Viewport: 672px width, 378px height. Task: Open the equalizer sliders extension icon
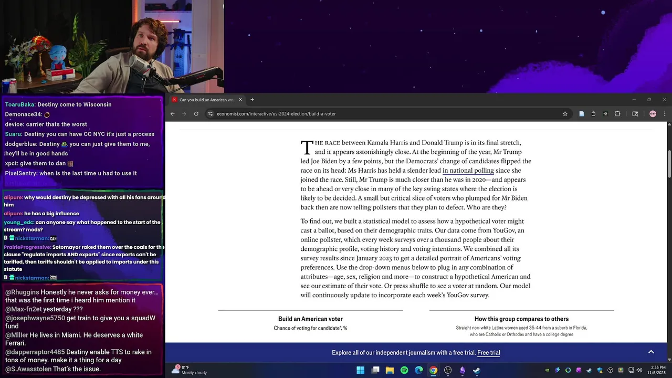point(605,114)
